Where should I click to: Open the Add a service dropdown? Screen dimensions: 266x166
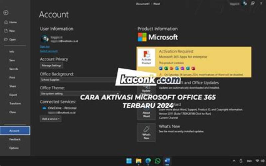click(51, 119)
